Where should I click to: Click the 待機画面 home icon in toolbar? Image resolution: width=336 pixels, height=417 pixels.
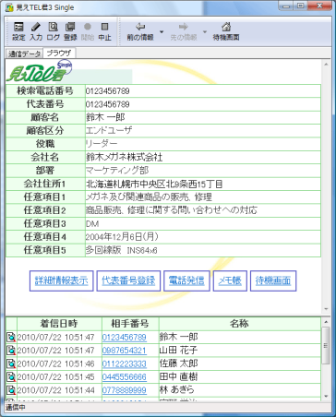(226, 31)
